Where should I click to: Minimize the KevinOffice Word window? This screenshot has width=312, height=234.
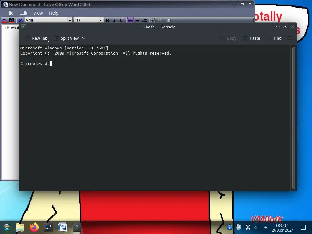235,4
